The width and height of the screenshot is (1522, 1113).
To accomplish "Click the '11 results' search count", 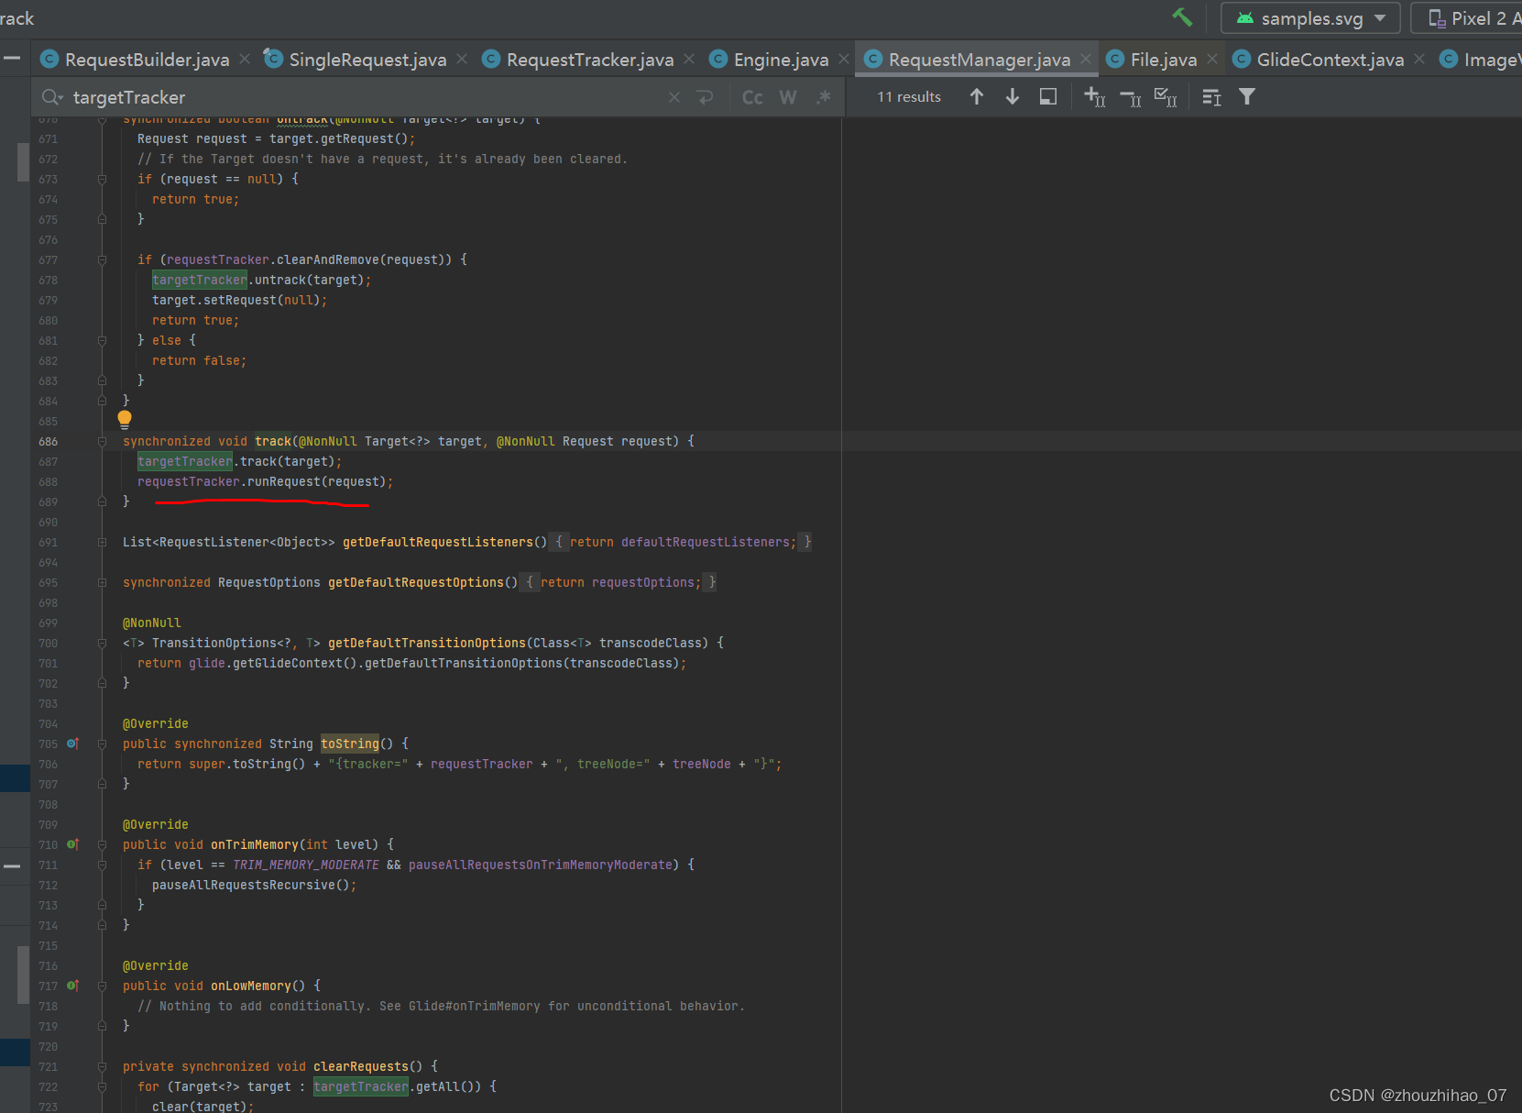I will [909, 96].
